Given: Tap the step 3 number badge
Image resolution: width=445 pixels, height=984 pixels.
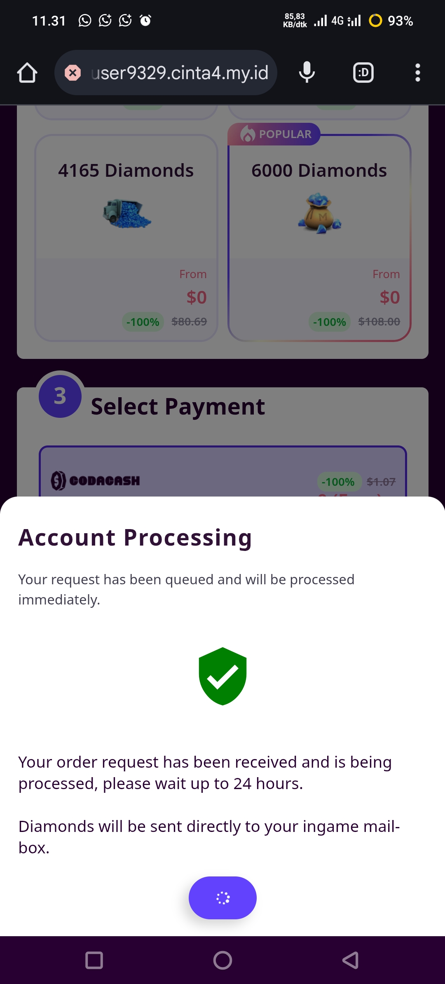Looking at the screenshot, I should click(x=60, y=396).
